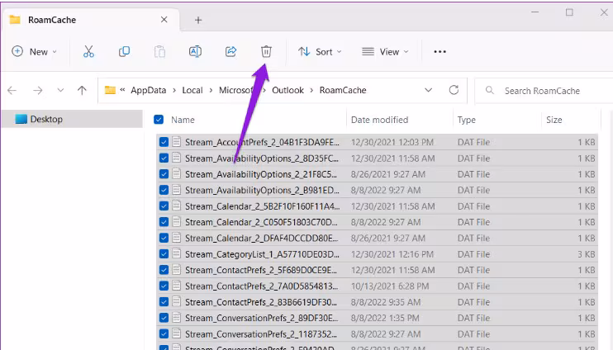613x350 pixels.
Task: Uncheck Stream_Calendar_2_C050F51803C70D checkbox
Action: point(164,222)
